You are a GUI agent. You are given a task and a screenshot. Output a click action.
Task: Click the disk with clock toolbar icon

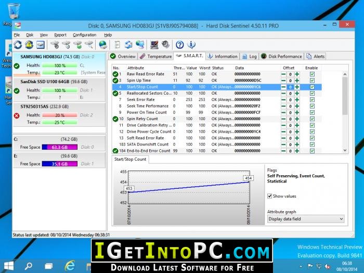pyautogui.click(x=67, y=45)
